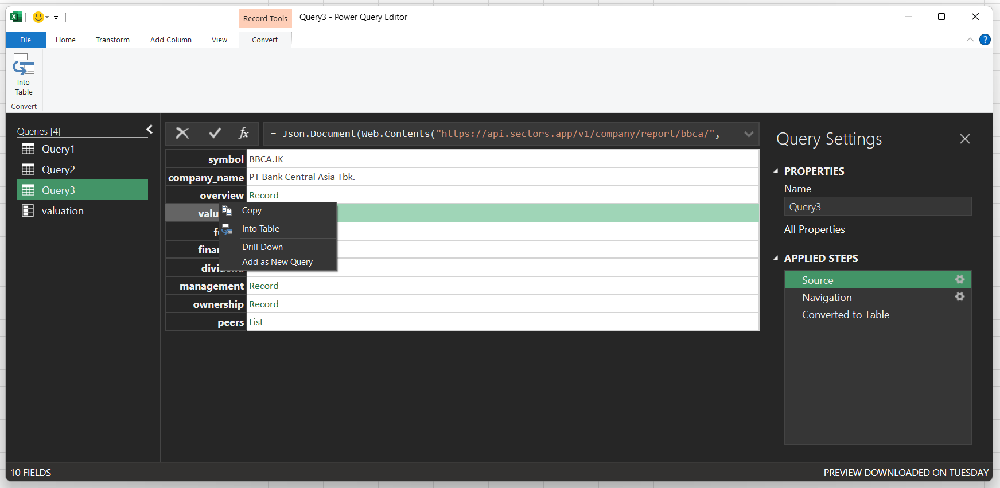Viewport: 1000px width, 488px height.
Task: Collapse the PROPERTIES section triangle
Action: point(776,171)
